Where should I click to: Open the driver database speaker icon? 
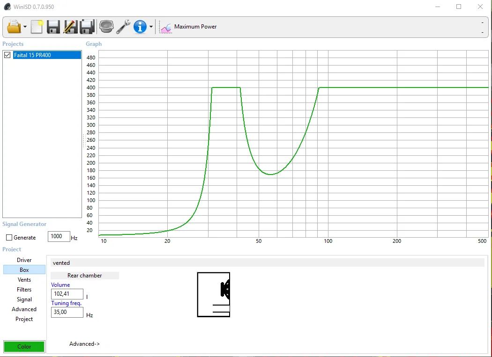coord(106,27)
